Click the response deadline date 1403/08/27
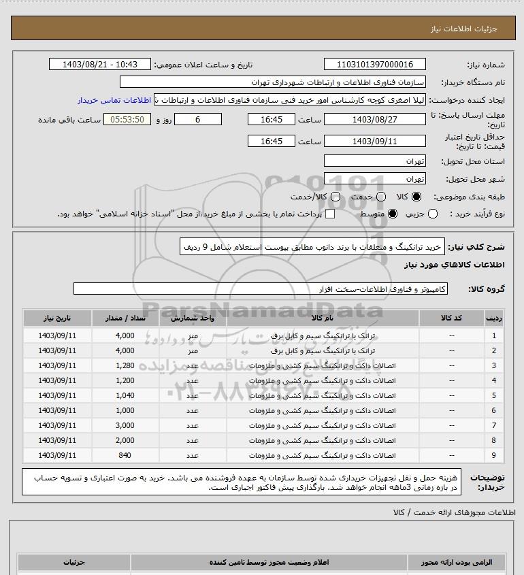 click(x=375, y=119)
